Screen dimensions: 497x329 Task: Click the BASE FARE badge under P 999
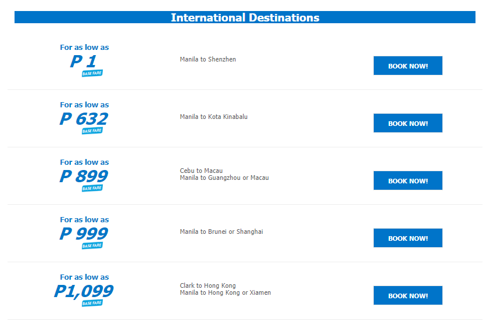[x=92, y=246]
